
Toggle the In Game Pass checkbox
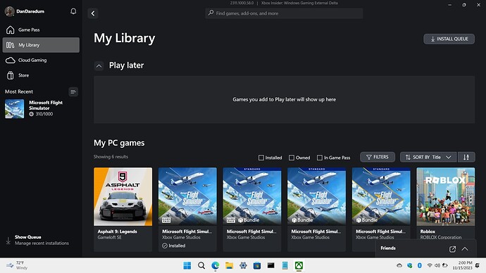320,158
